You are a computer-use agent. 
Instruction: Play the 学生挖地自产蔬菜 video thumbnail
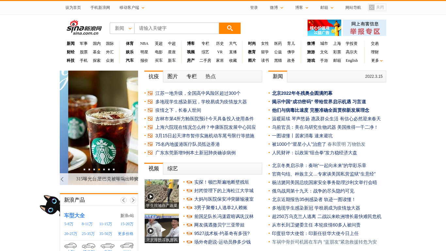pos(162,194)
